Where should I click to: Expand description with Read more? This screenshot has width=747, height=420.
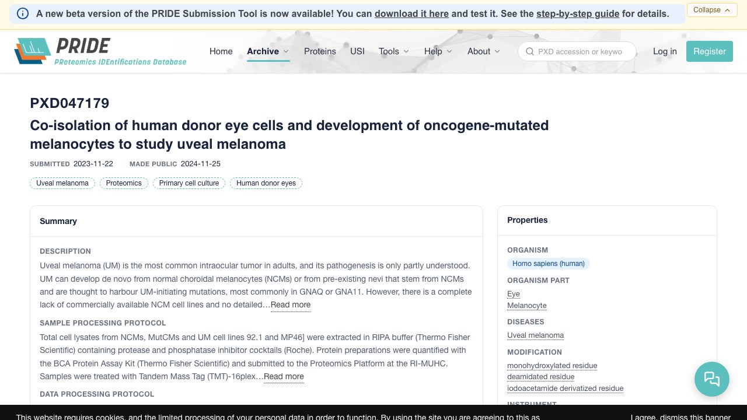point(291,304)
